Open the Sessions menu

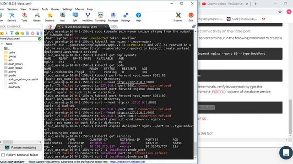[12, 9]
